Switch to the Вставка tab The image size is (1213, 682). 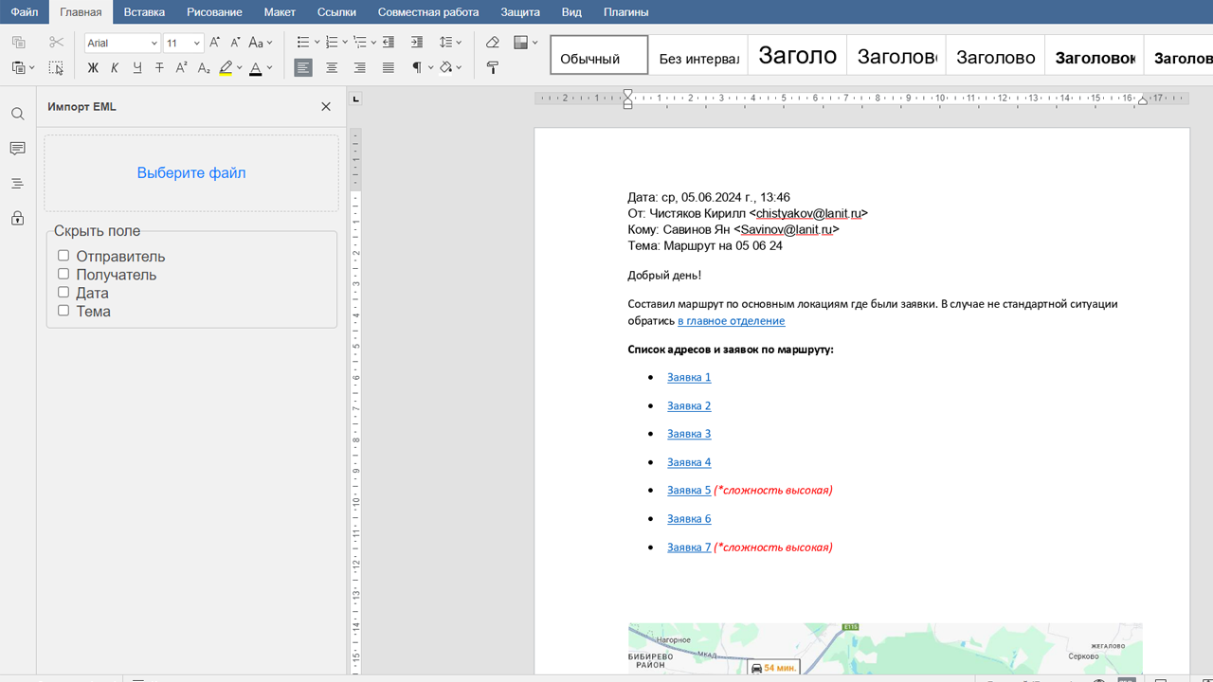click(x=144, y=12)
